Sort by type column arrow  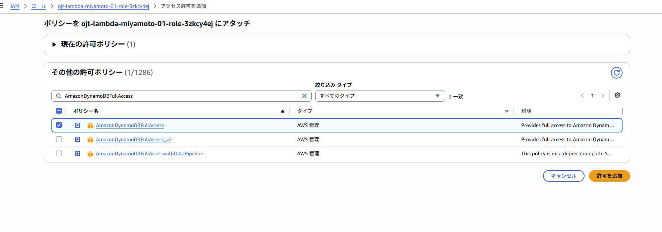click(x=507, y=111)
